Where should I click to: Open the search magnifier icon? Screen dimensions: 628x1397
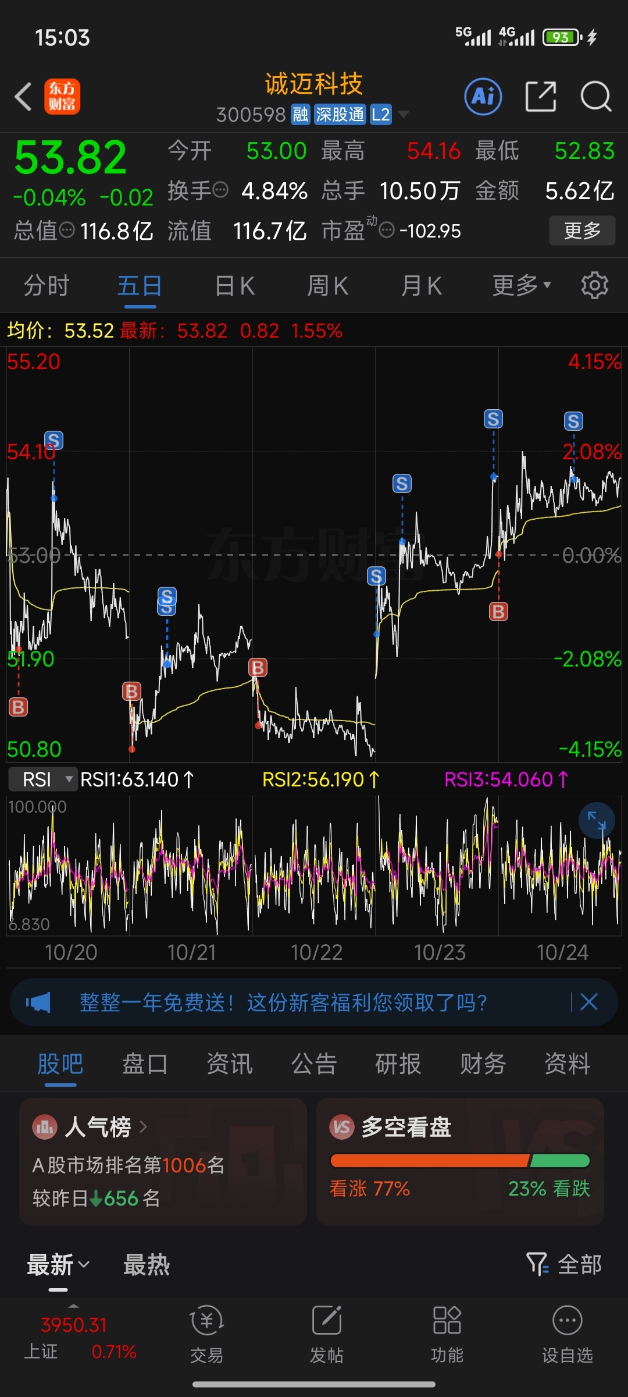pos(596,97)
